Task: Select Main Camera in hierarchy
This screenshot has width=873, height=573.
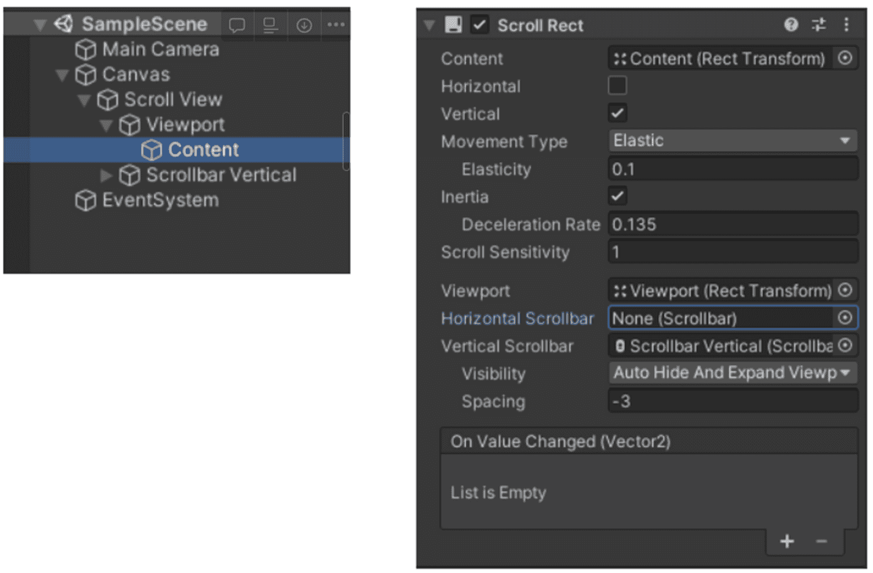Action: (x=160, y=50)
